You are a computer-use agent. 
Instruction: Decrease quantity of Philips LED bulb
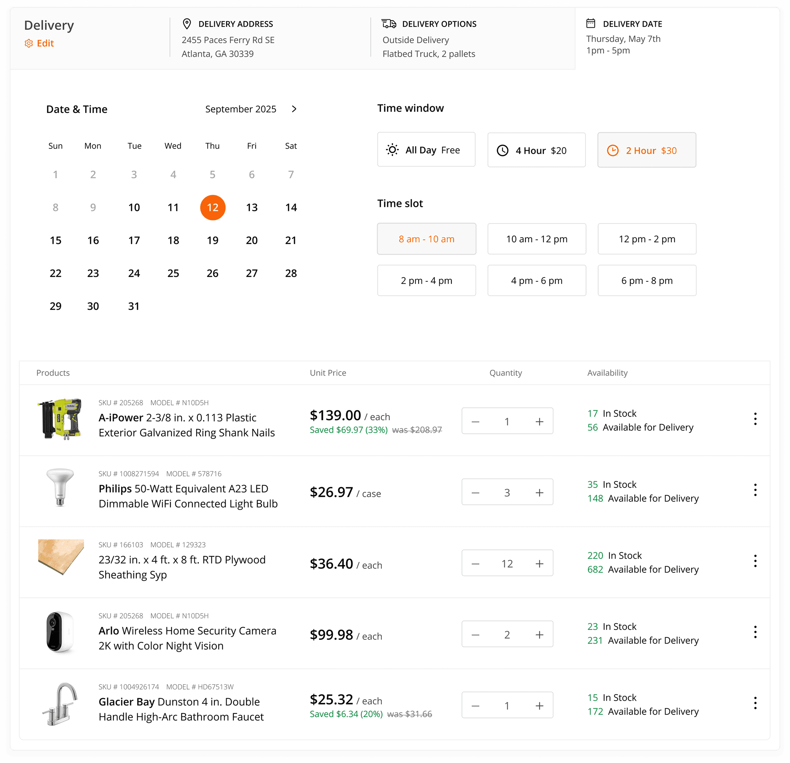(476, 492)
